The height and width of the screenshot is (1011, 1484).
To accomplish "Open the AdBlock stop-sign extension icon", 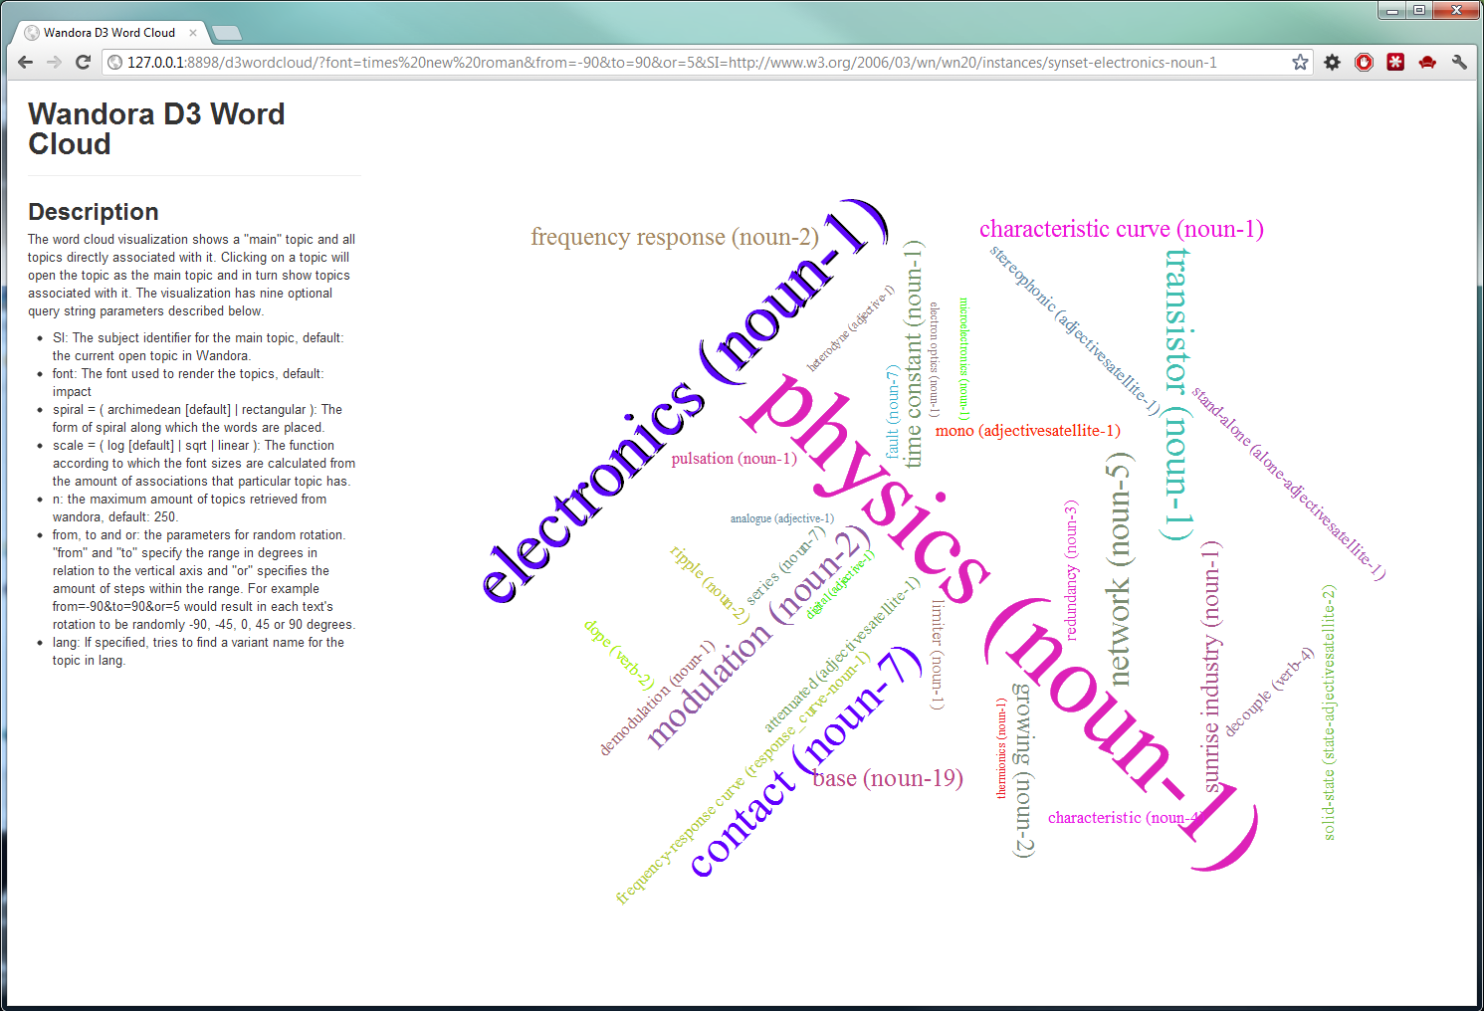I will (1365, 62).
